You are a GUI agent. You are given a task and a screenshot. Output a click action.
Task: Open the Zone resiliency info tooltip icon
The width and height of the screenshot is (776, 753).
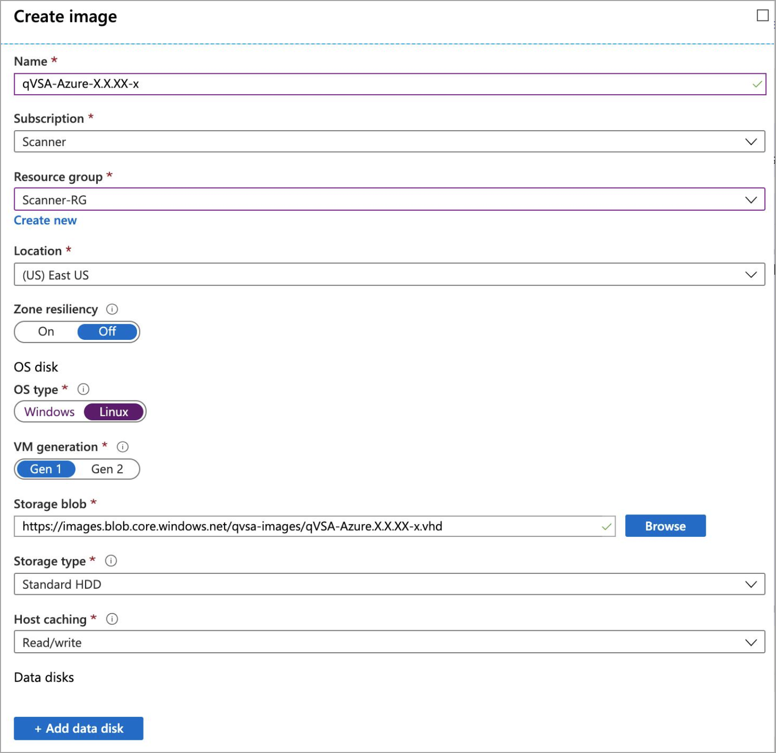[113, 309]
